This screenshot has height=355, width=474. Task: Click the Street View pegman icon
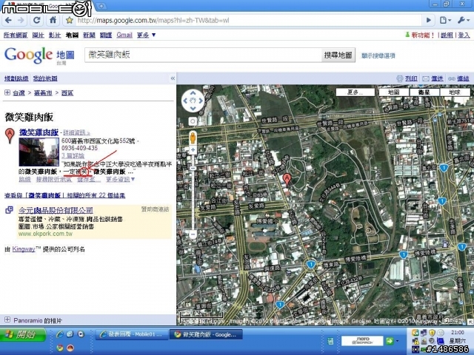point(193,138)
